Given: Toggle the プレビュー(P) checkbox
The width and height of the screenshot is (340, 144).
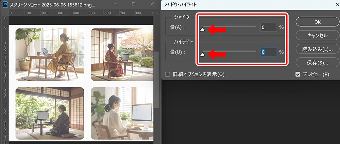Looking at the screenshot, I should click(x=298, y=75).
